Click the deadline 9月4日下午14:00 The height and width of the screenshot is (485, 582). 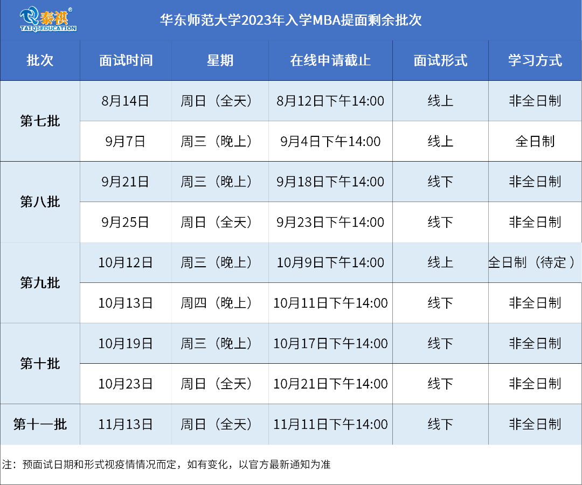point(330,142)
